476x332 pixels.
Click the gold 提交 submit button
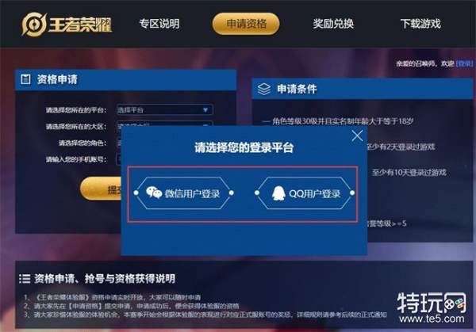(x=101, y=189)
